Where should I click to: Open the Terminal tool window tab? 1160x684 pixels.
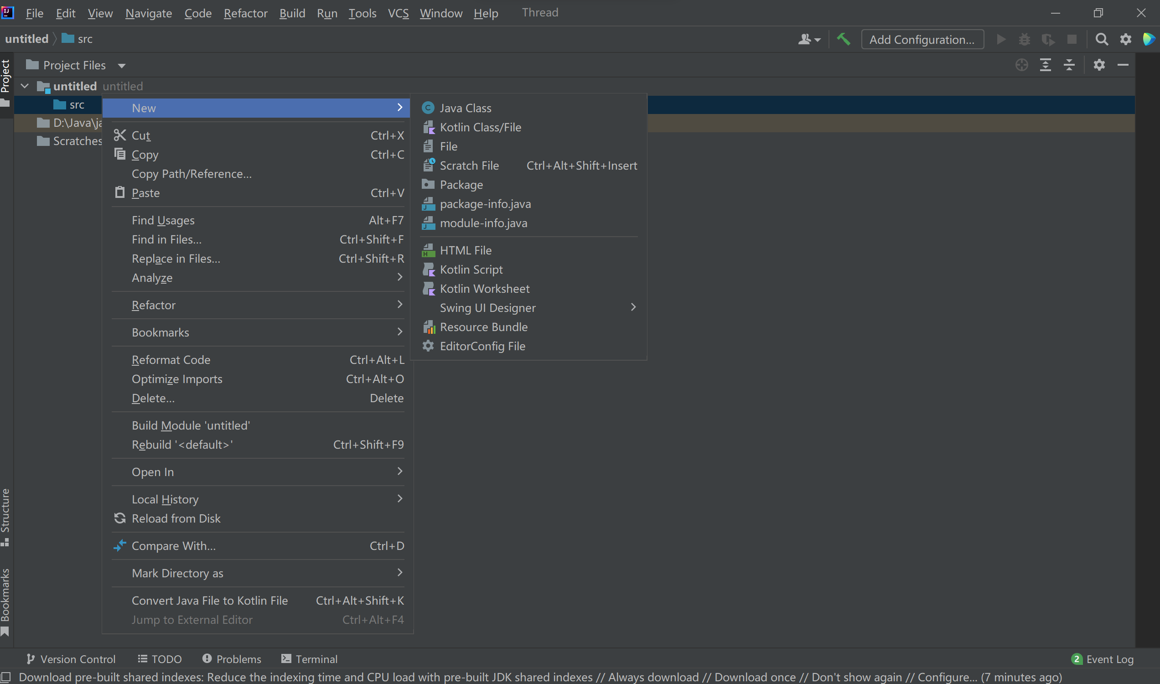[x=310, y=659]
